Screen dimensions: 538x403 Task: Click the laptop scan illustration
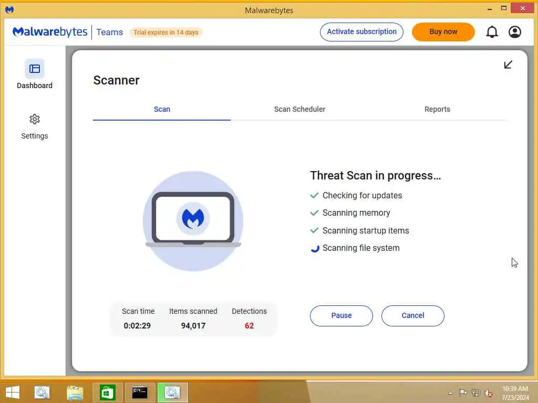(x=193, y=221)
